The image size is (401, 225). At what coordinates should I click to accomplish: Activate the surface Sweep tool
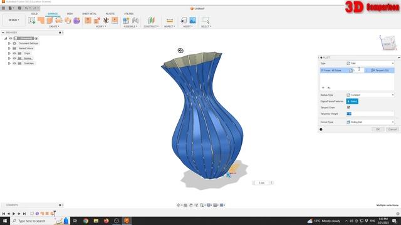pos(59,20)
